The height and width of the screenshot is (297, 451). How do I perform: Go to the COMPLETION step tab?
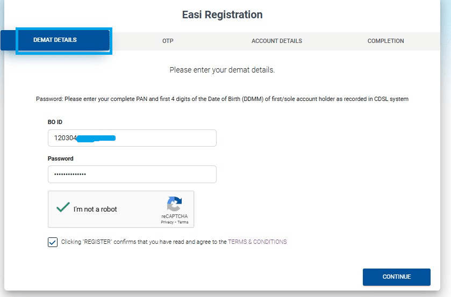(x=385, y=41)
